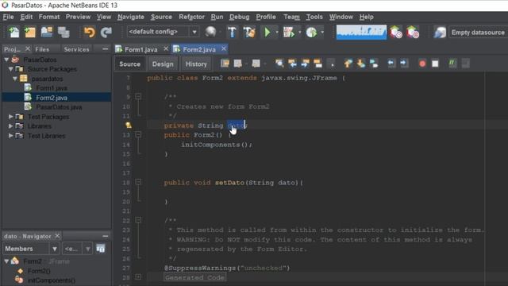
Task: Toggle a bookmark with the editor toolbar icon
Action: click(374, 64)
